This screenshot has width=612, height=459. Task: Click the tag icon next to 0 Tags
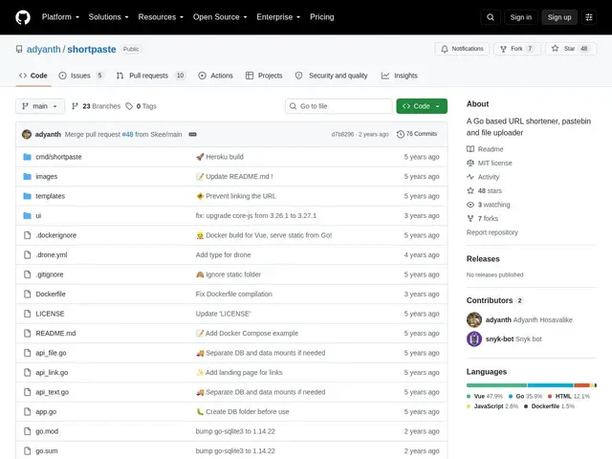pos(129,106)
